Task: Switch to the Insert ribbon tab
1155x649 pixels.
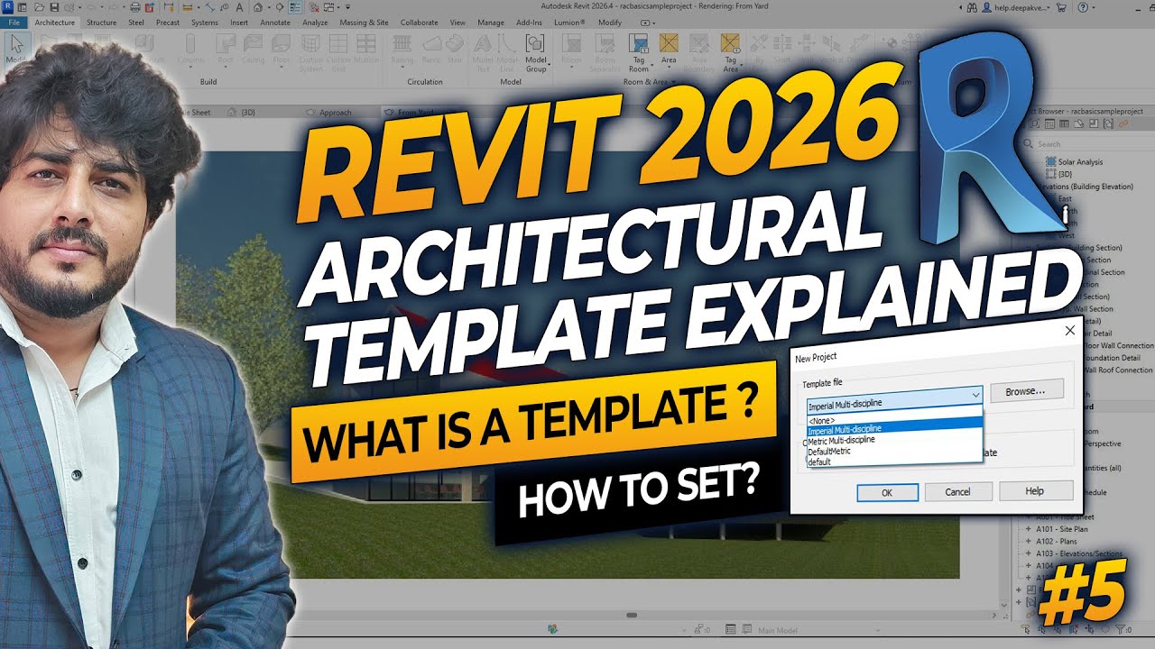Action: click(x=239, y=22)
